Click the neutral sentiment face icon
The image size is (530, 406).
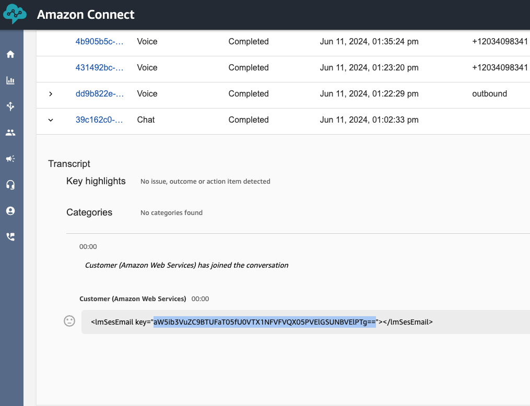coord(69,321)
